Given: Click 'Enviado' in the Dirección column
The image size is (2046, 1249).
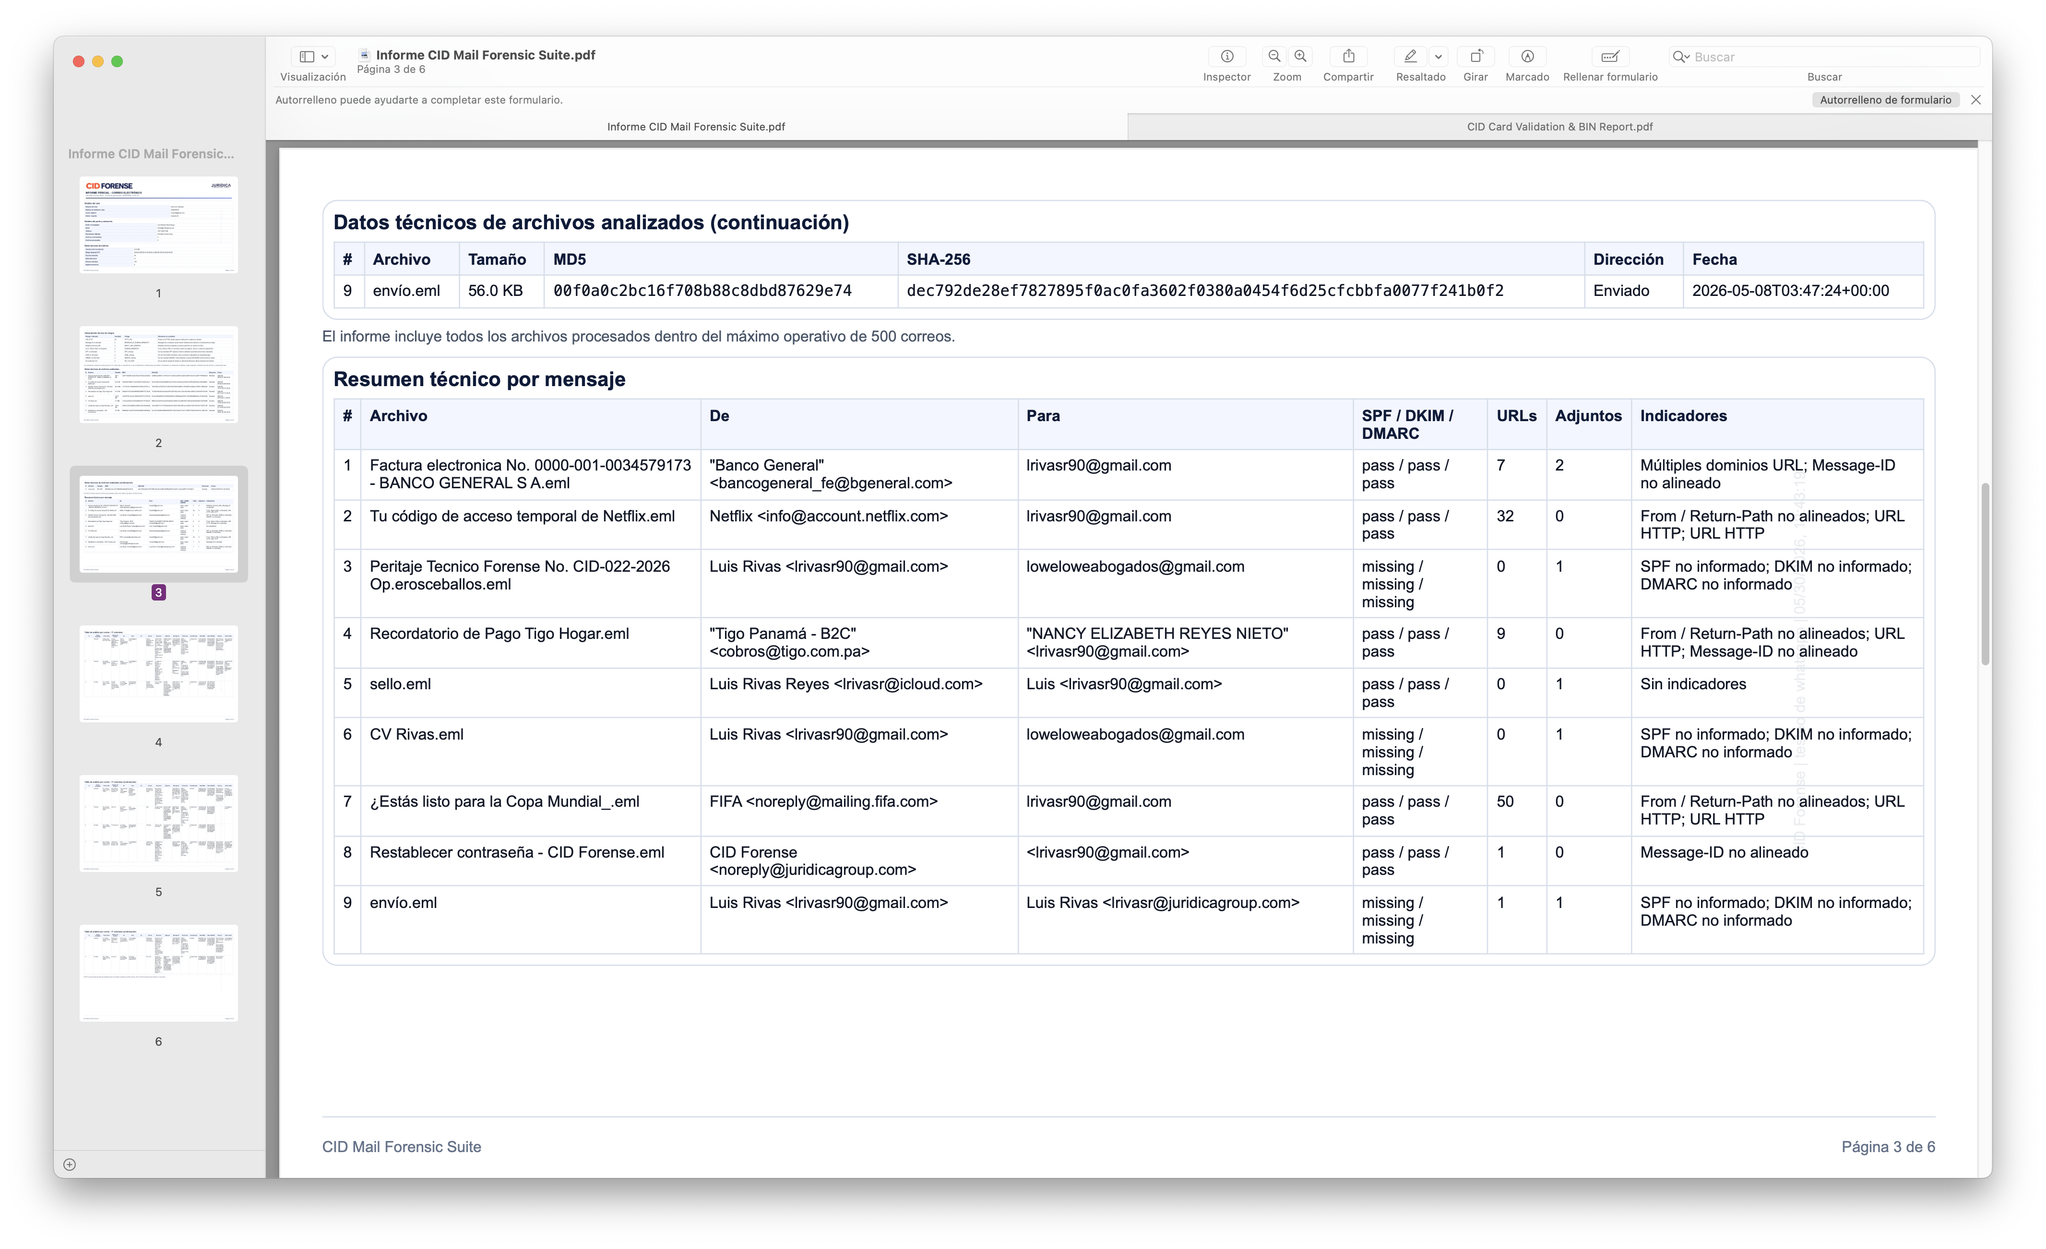Looking at the screenshot, I should tap(1621, 291).
